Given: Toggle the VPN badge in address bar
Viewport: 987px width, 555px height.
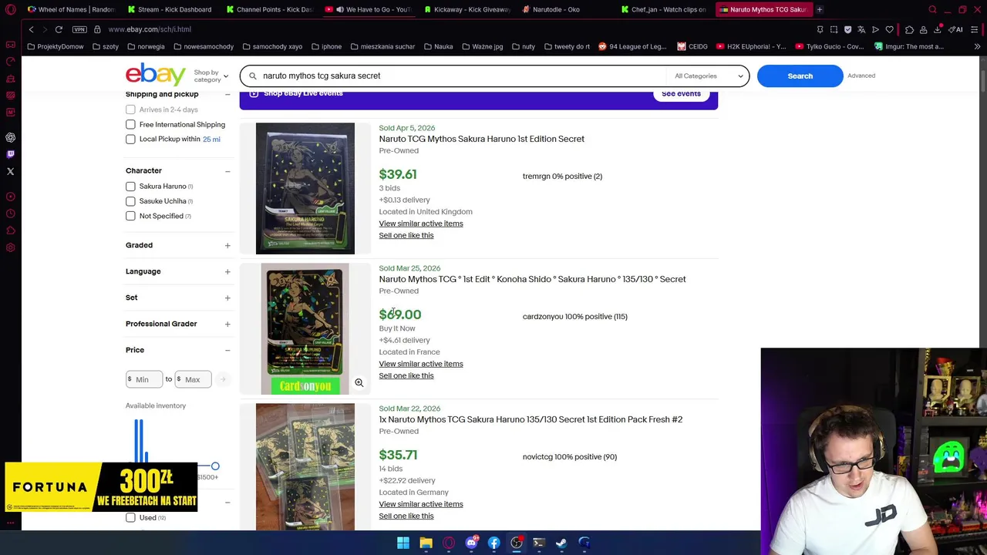Looking at the screenshot, I should [79, 29].
